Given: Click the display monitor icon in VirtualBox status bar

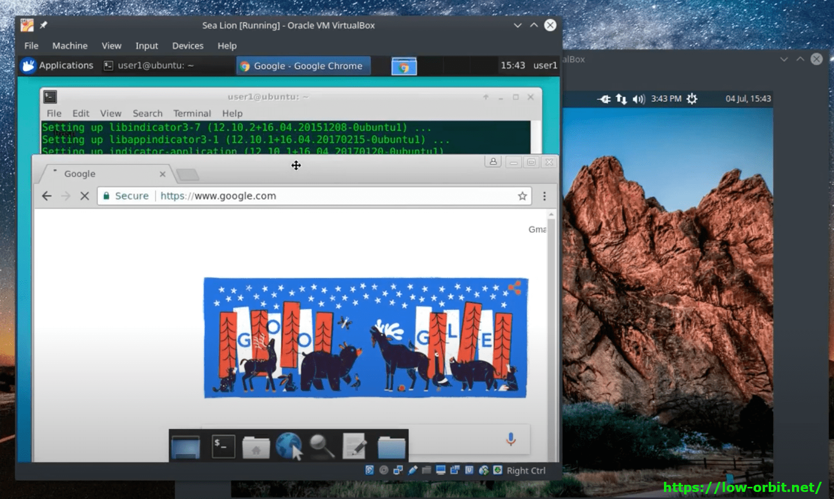Looking at the screenshot, I should [441, 470].
